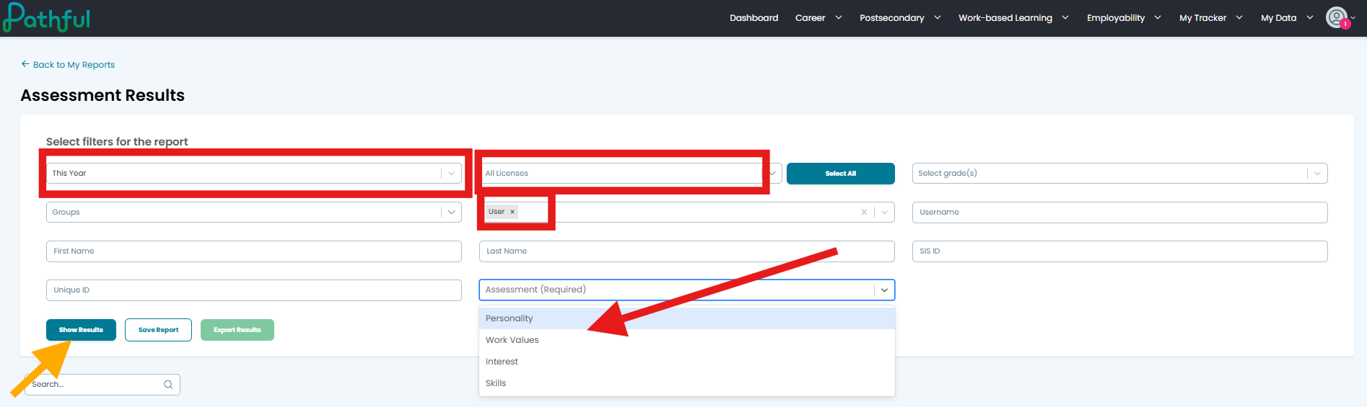Click into the Unique ID field
Image resolution: width=1367 pixels, height=407 pixels.
254,290
